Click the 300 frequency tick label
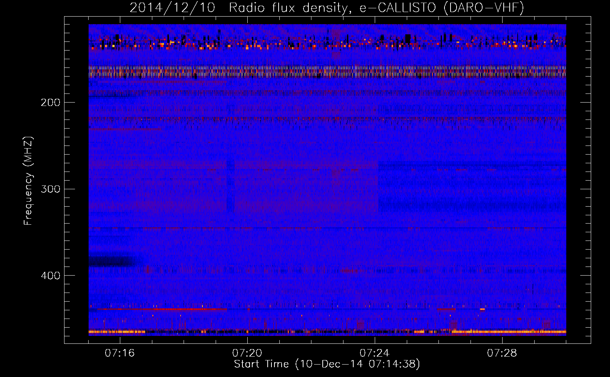 51,189
